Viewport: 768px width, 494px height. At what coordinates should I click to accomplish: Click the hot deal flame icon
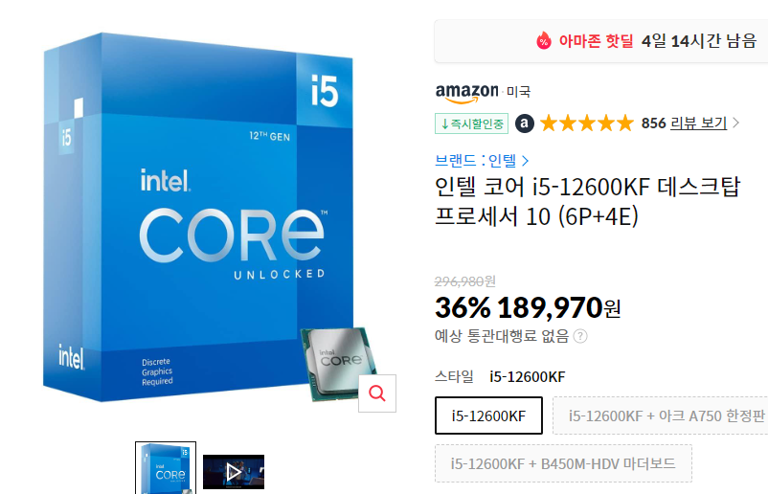click(544, 40)
